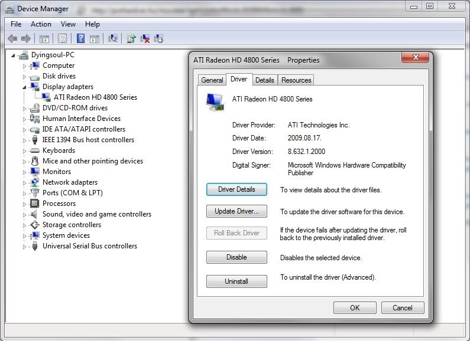The image size is (470, 341).
Task: Click Cancel in the Properties dialog
Action: point(403,308)
